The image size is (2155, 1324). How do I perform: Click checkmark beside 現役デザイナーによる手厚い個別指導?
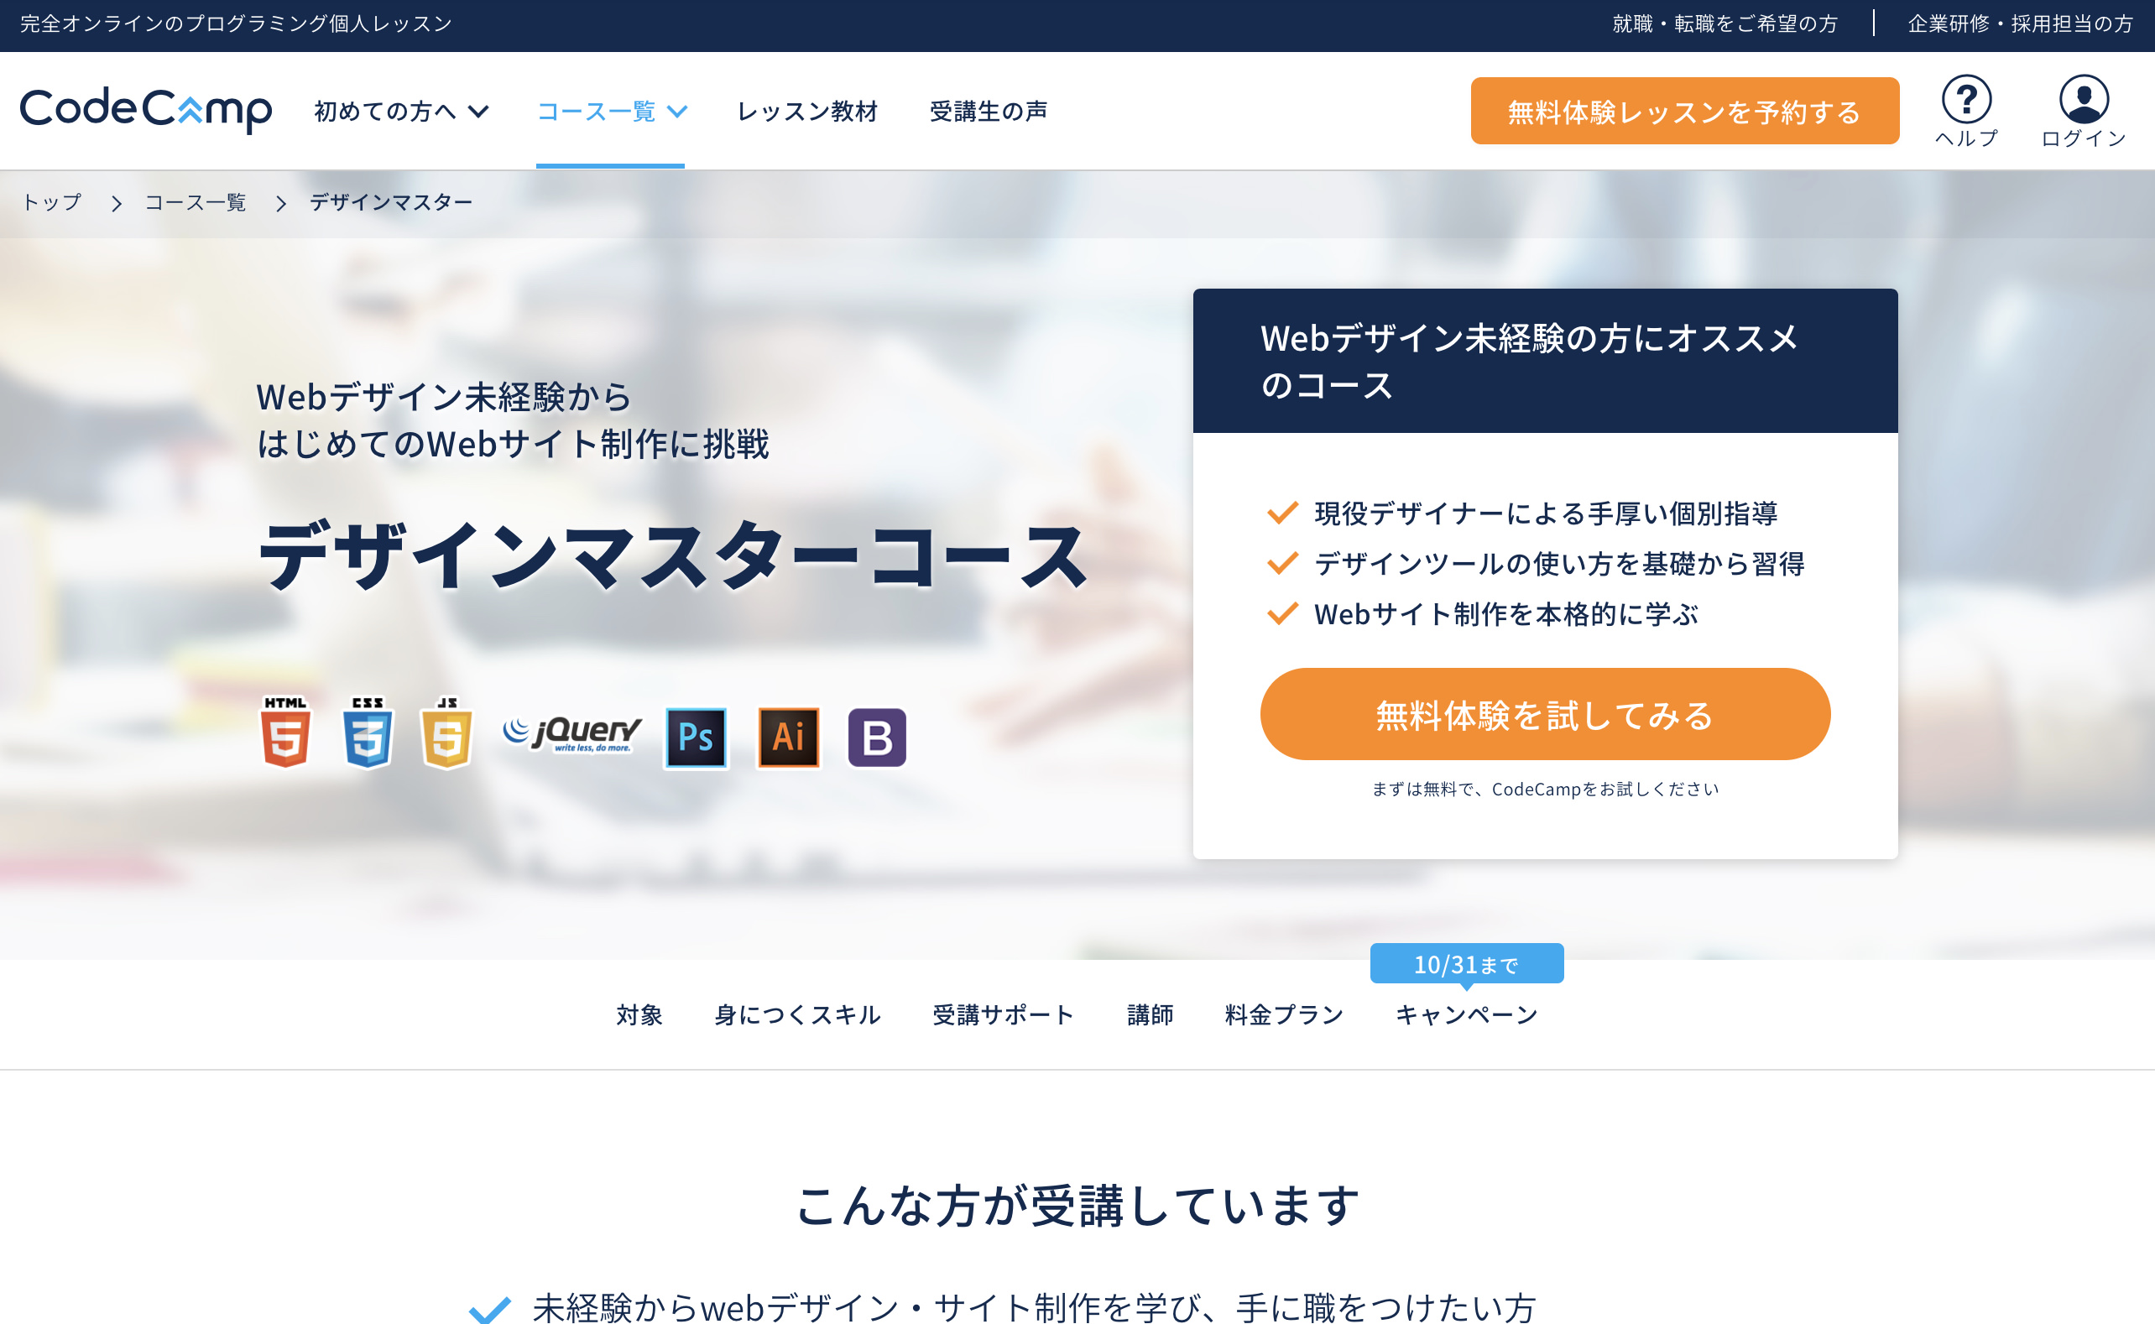tap(1282, 513)
